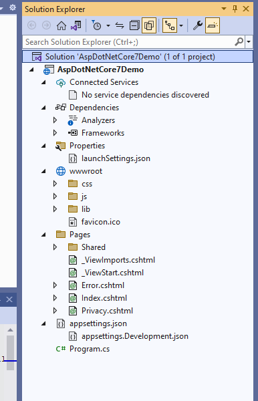Open file nesting settings dropdown arrow
This screenshot has height=401, width=258.
(x=181, y=25)
